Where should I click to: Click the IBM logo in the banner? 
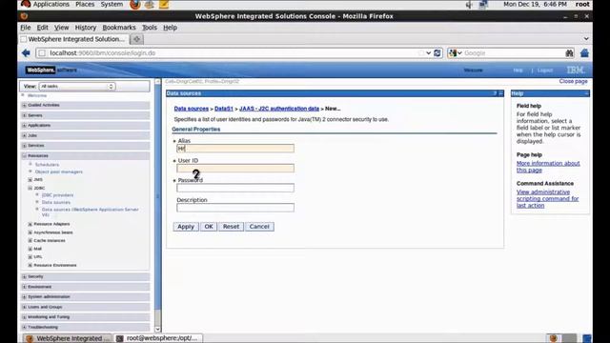pos(576,70)
